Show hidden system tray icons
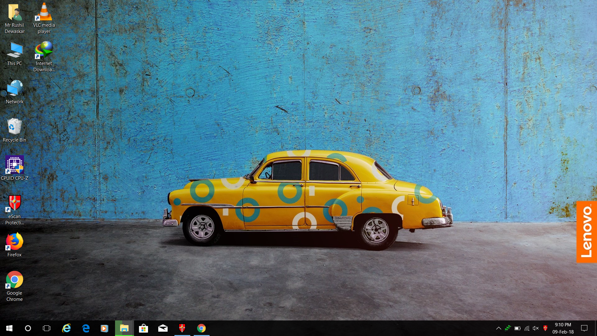Screen dimensions: 597x336 [498, 328]
